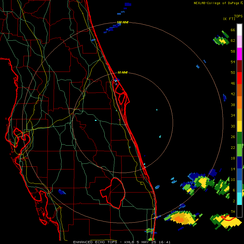Click the 62 legend value

click(233, 41)
